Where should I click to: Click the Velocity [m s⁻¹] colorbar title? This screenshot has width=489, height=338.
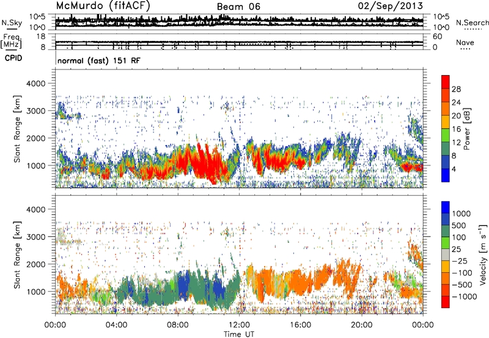[x=483, y=254]
